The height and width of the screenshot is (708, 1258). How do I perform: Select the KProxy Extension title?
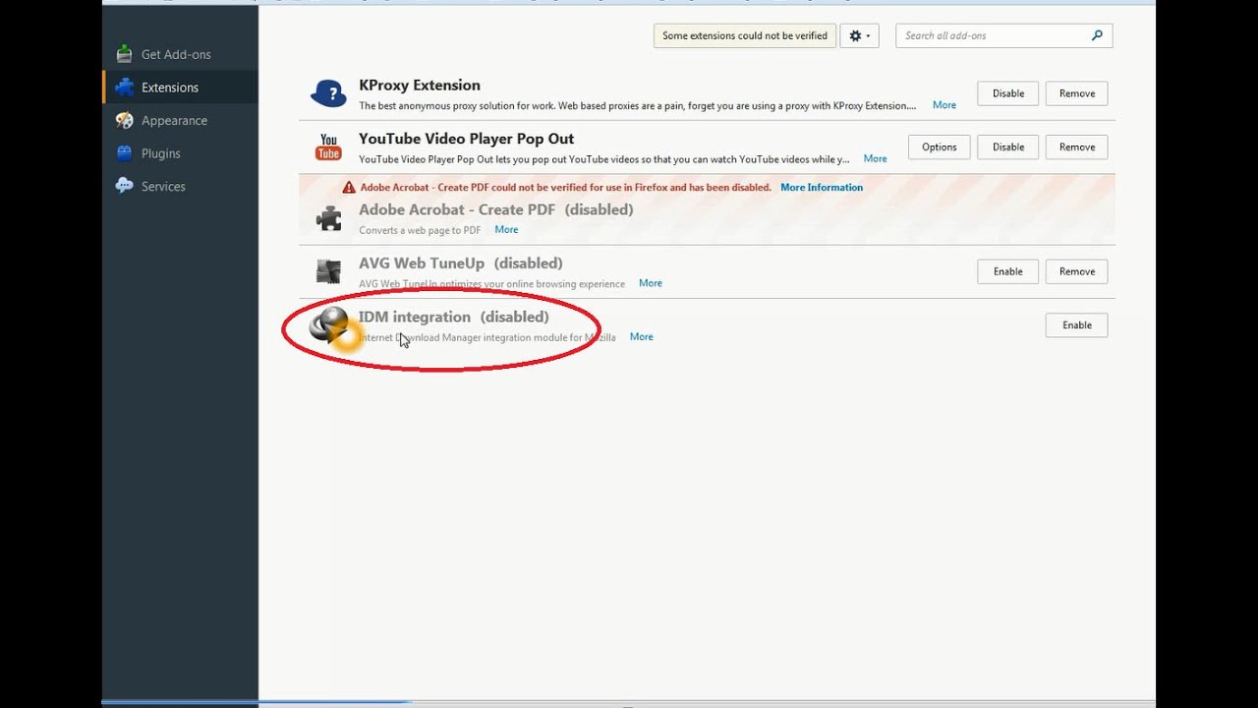[420, 86]
